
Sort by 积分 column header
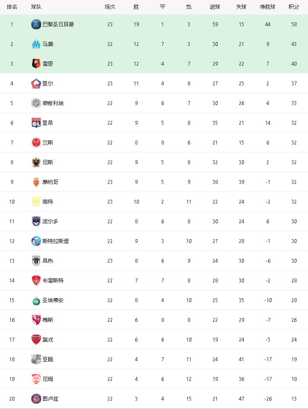pos(294,7)
